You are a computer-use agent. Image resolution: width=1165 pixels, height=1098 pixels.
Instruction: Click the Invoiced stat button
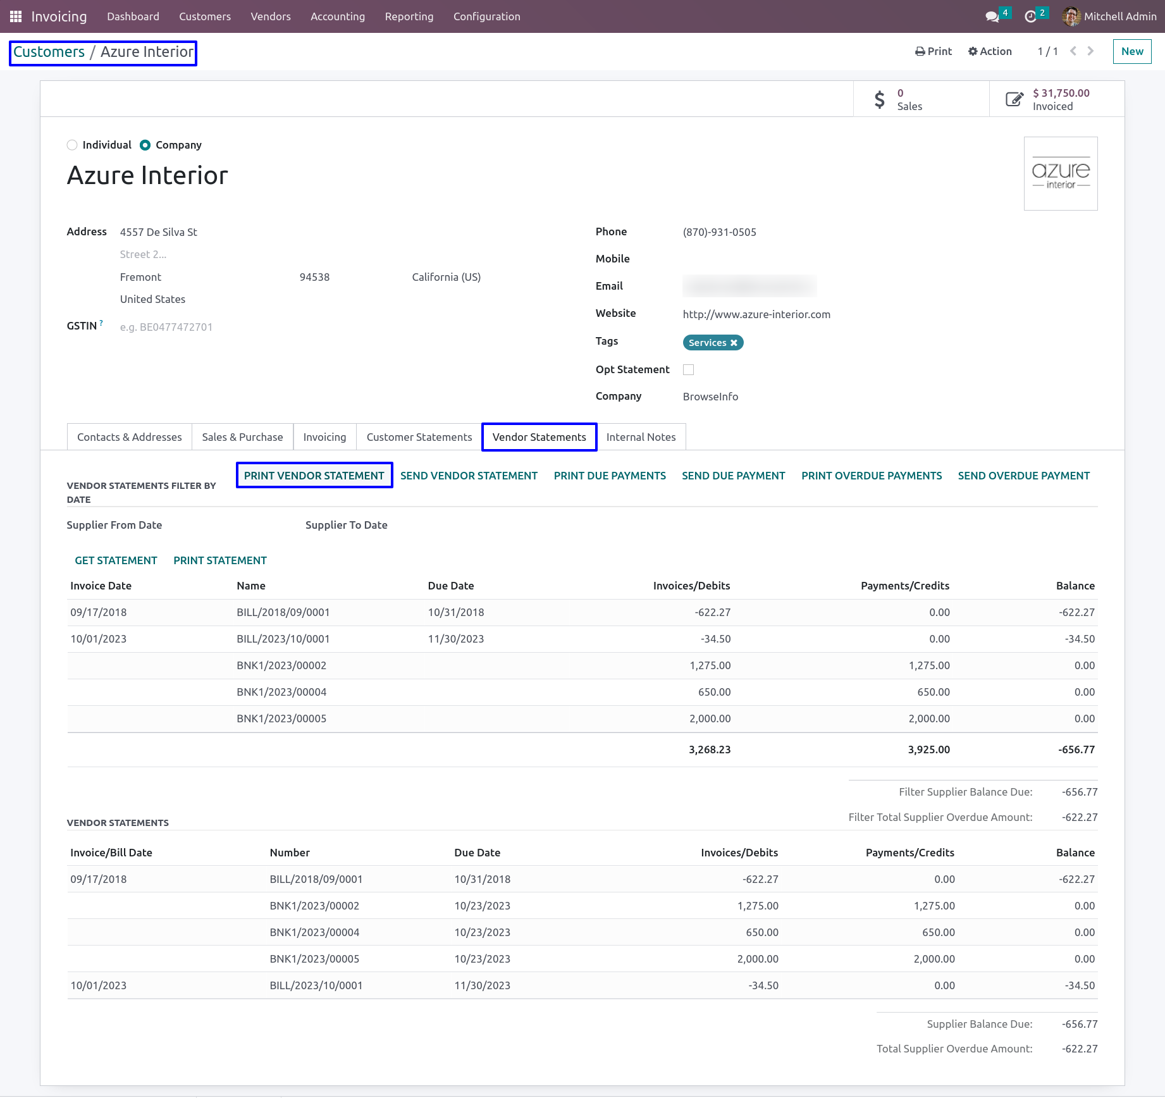(x=1057, y=99)
